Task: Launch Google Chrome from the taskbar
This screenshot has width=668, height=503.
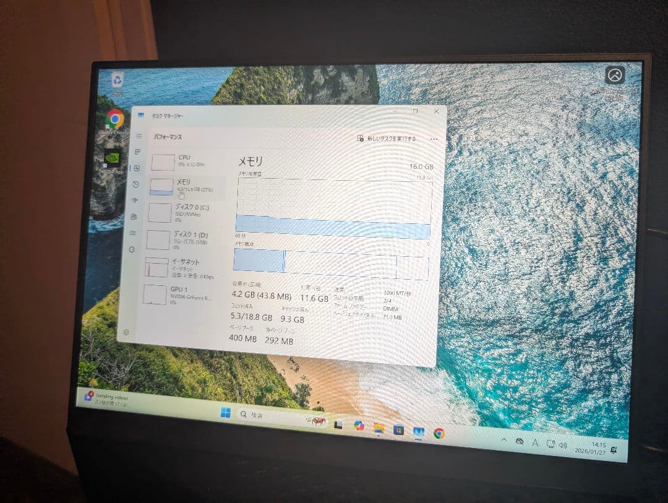Action: pyautogui.click(x=437, y=433)
